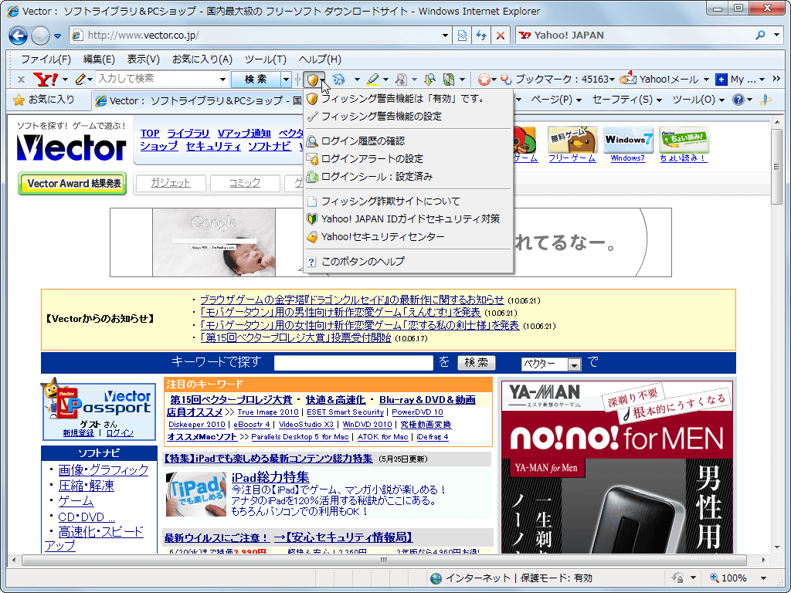Open the search provider dropdown arrow

[x=776, y=36]
